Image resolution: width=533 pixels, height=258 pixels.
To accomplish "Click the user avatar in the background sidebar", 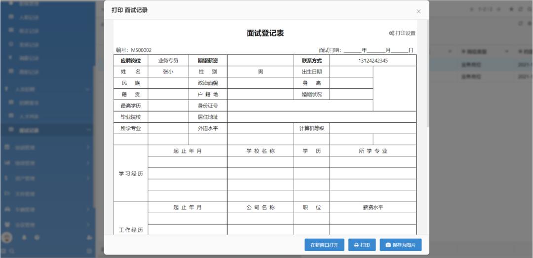I will (x=7, y=237).
